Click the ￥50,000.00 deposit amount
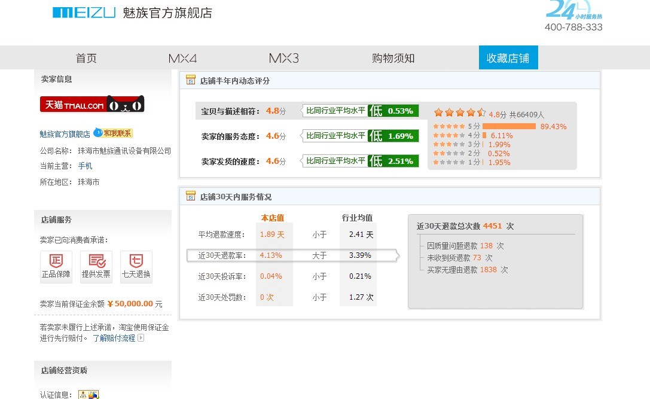 [x=130, y=304]
